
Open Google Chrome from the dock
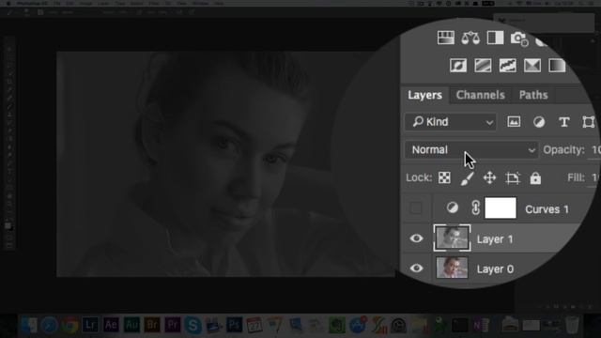click(x=69, y=325)
